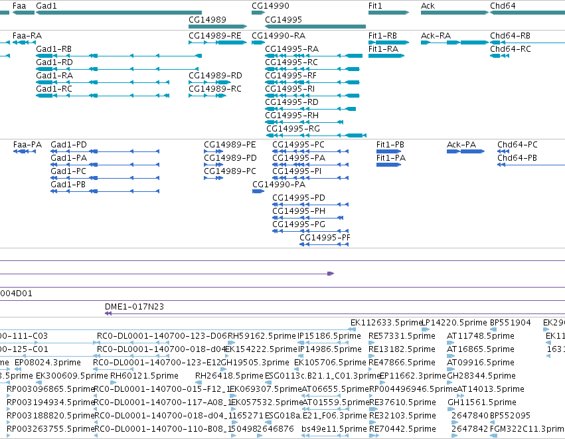Select transcript CG14995-RA

pos(313,56)
